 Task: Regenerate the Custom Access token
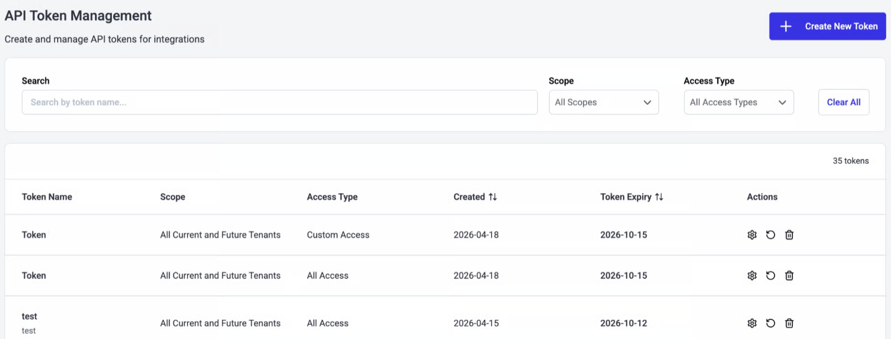click(770, 235)
